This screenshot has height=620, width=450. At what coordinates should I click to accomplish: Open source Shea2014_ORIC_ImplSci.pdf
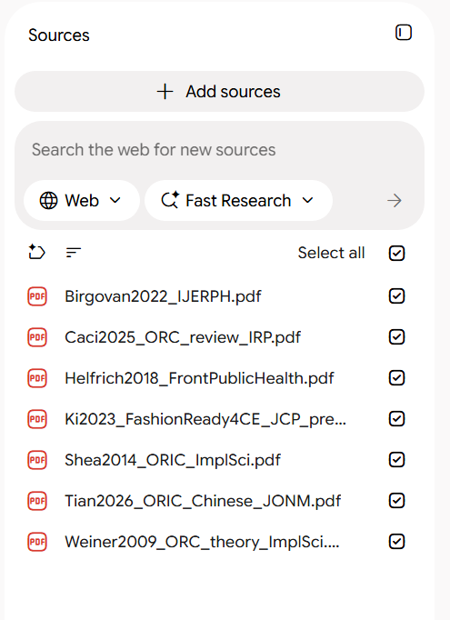coord(173,460)
